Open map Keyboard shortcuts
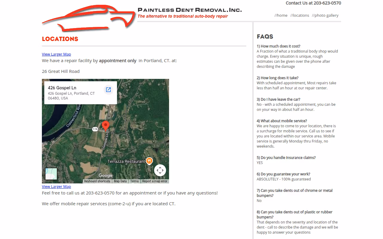The width and height of the screenshot is (383, 239). point(97,181)
